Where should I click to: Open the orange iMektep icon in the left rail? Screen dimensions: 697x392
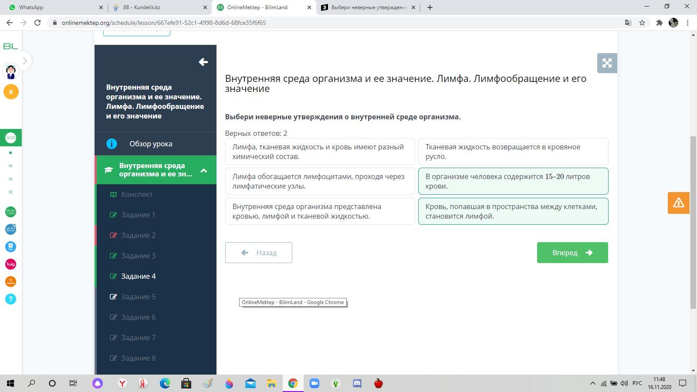tap(10, 282)
